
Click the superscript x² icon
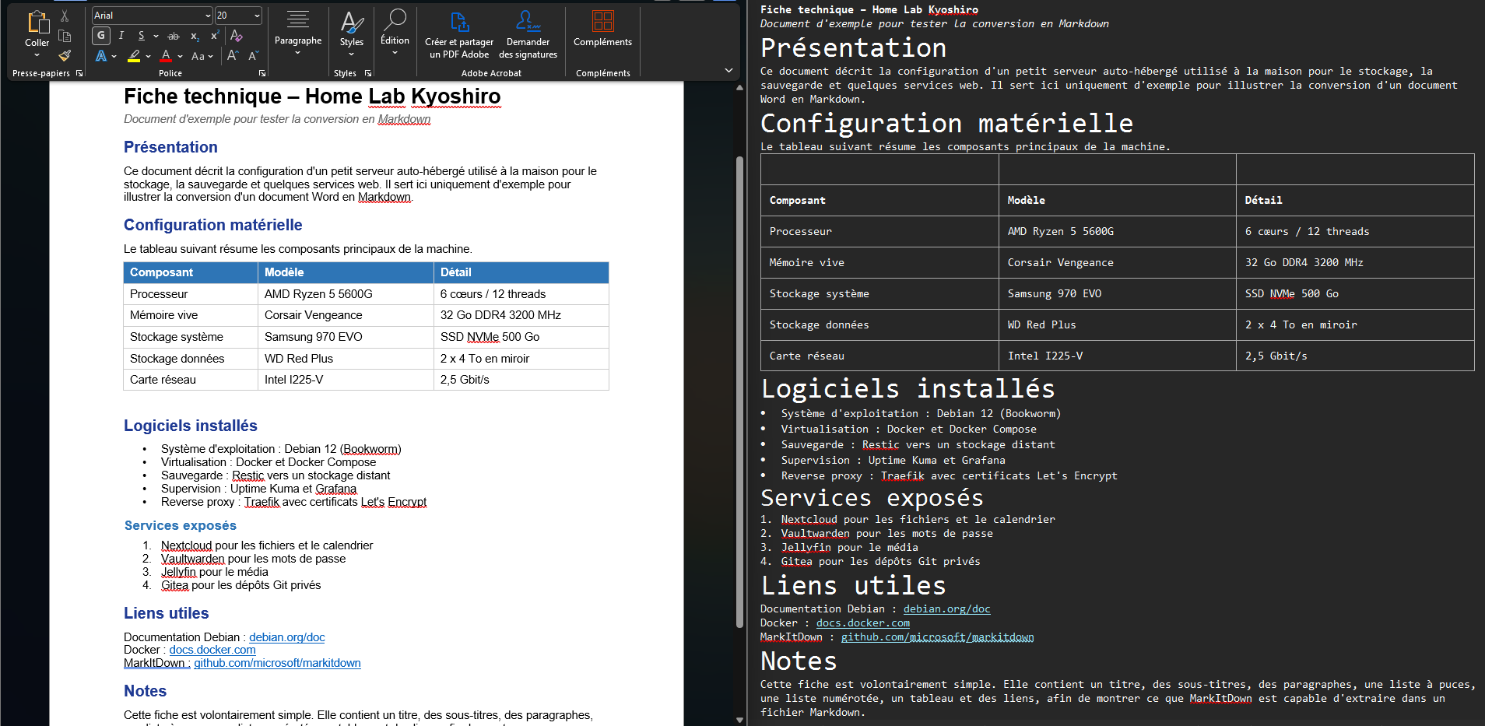click(215, 36)
